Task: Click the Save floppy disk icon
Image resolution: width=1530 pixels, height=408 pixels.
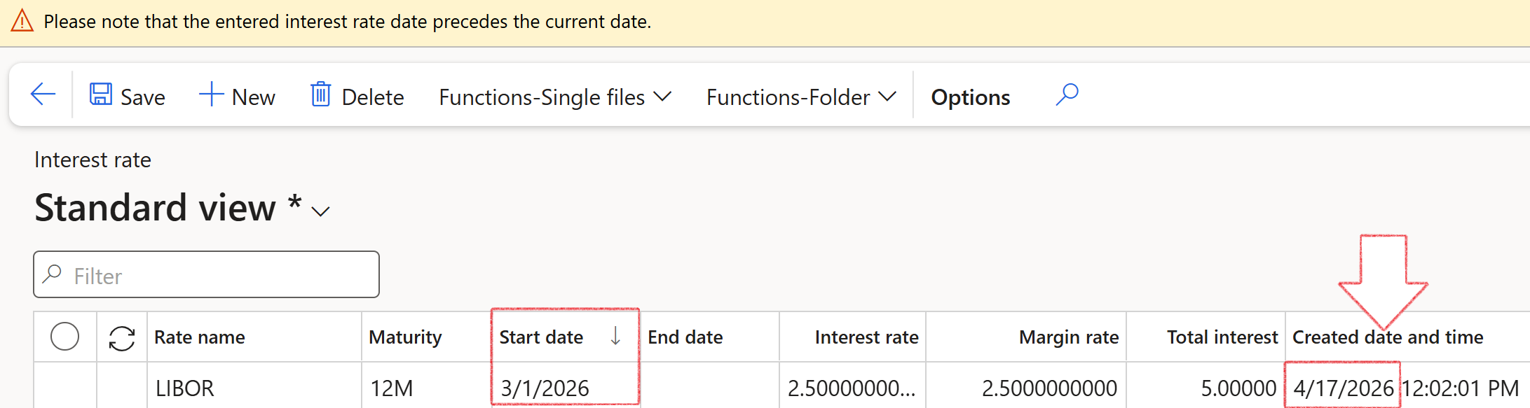Action: [101, 94]
